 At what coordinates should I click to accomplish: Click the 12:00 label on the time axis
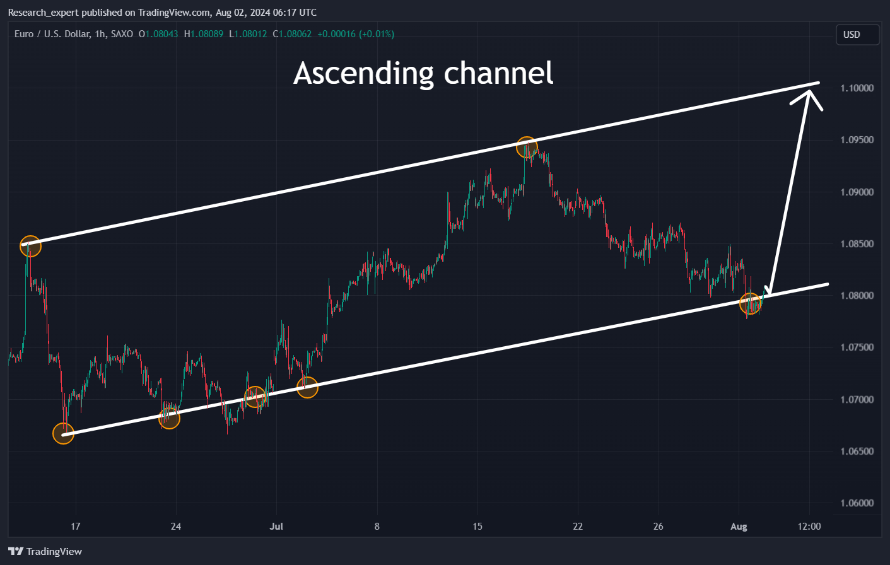pos(809,527)
